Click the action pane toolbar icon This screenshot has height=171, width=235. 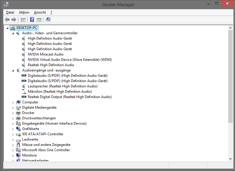[39, 19]
